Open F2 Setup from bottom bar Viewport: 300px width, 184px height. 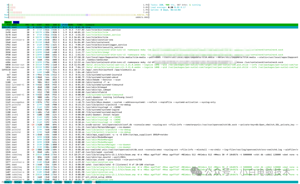click(x=16, y=182)
